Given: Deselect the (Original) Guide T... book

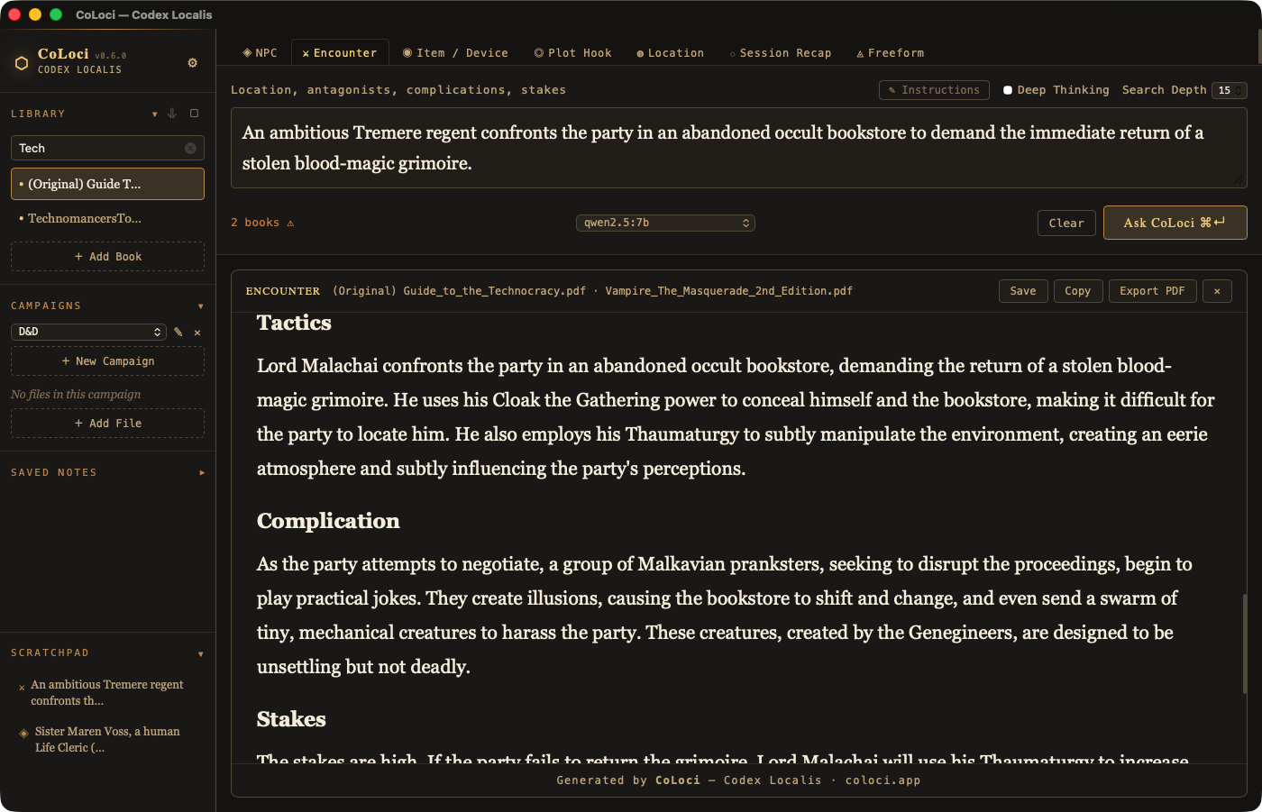Looking at the screenshot, I should (x=107, y=184).
